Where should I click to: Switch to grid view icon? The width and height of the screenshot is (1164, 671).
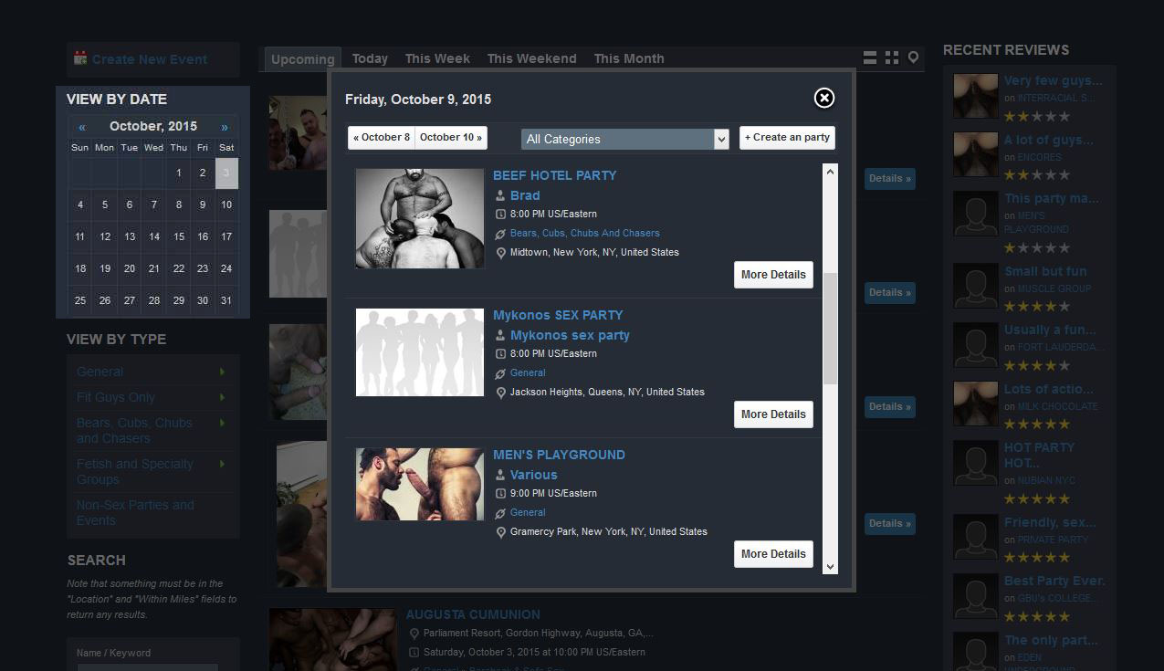click(892, 58)
